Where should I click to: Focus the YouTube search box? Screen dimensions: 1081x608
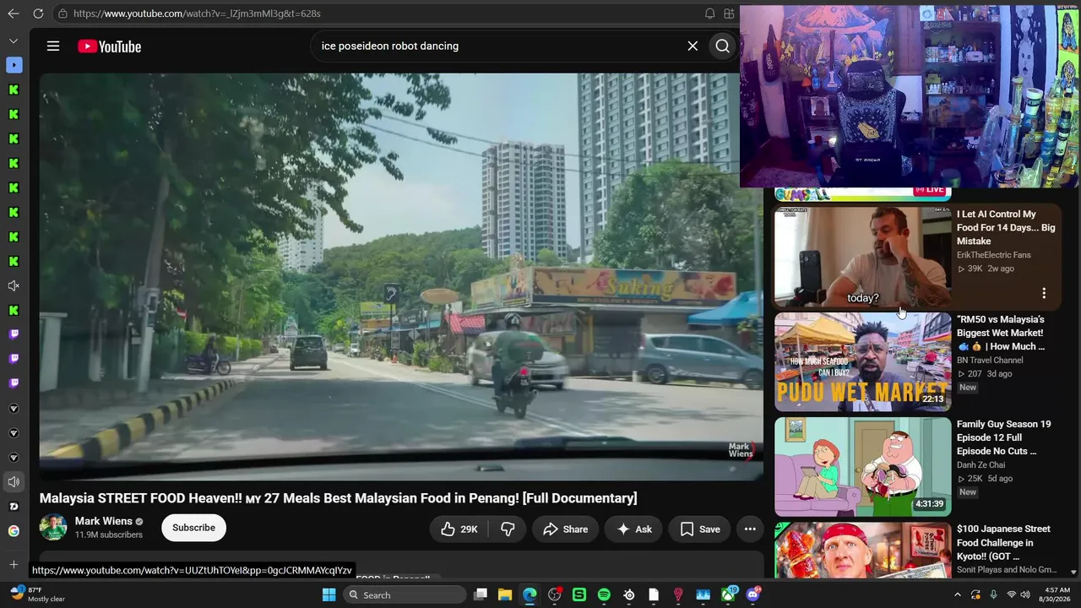tap(498, 46)
